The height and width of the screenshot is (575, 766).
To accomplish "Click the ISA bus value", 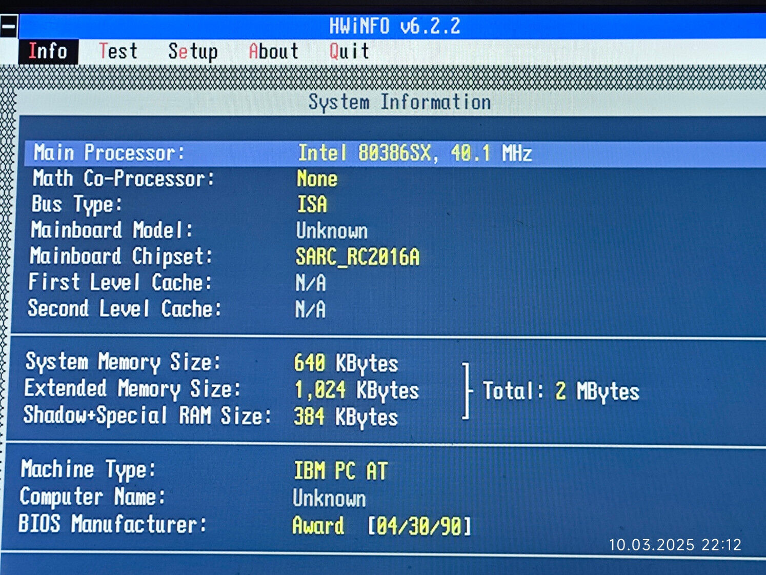I will 312,205.
